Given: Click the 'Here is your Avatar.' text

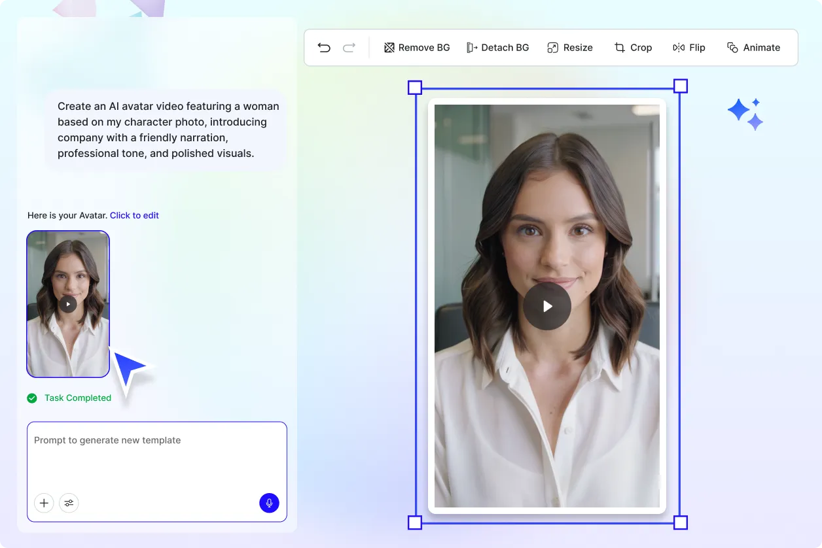Looking at the screenshot, I should 67,215.
